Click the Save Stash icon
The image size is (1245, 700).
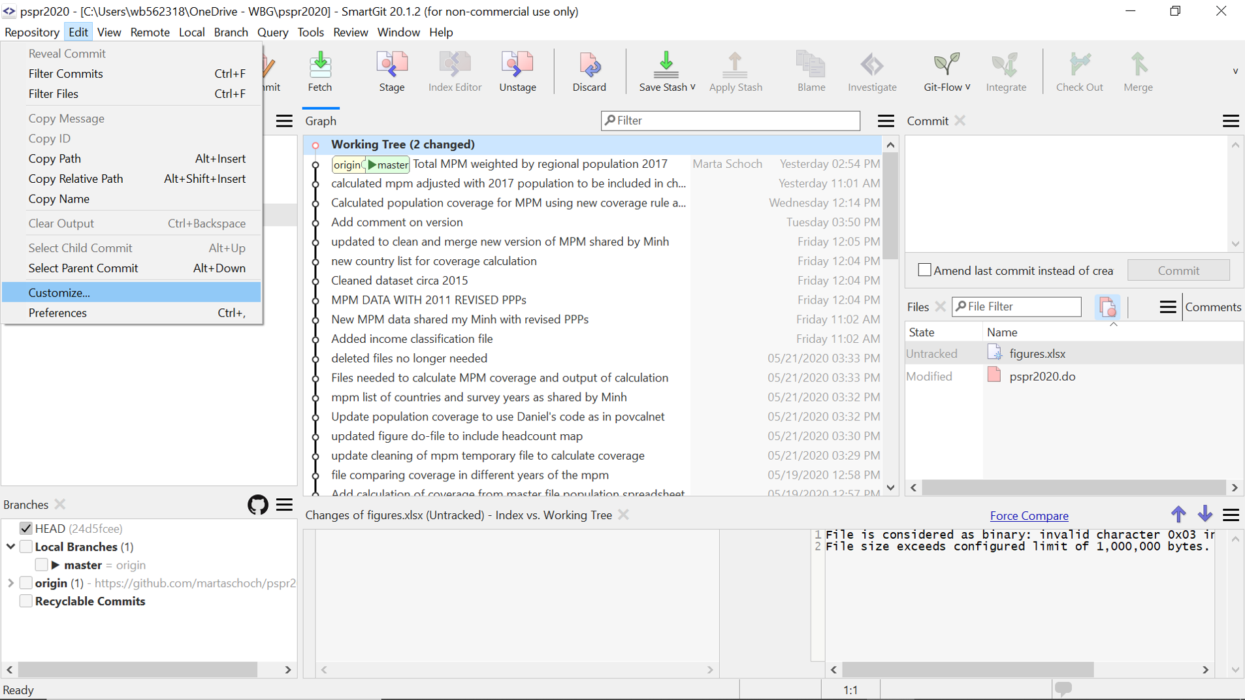coord(666,65)
